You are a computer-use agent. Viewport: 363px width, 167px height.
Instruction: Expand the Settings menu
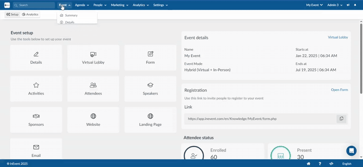161,5
